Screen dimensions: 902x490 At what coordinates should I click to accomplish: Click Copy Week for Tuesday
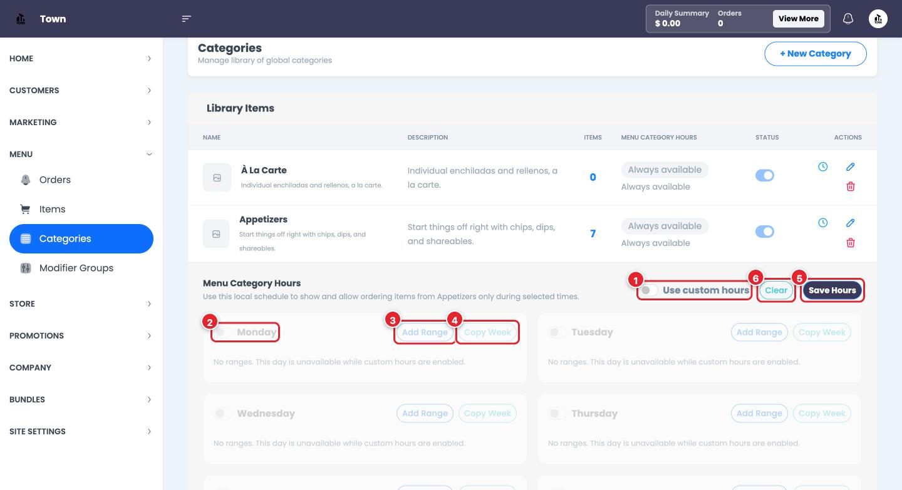pyautogui.click(x=822, y=332)
